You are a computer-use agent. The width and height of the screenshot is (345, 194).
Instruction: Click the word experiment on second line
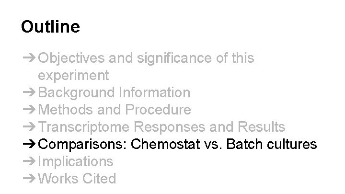click(73, 75)
